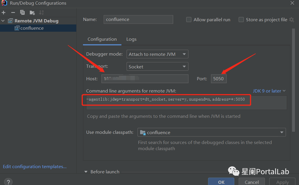Close the Run/Debug Configurations dialog

point(292,3)
